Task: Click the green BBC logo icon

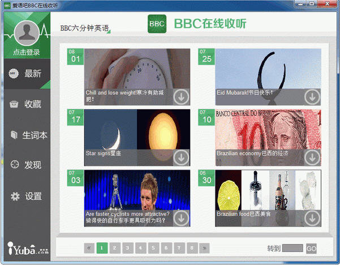Action: [x=157, y=24]
